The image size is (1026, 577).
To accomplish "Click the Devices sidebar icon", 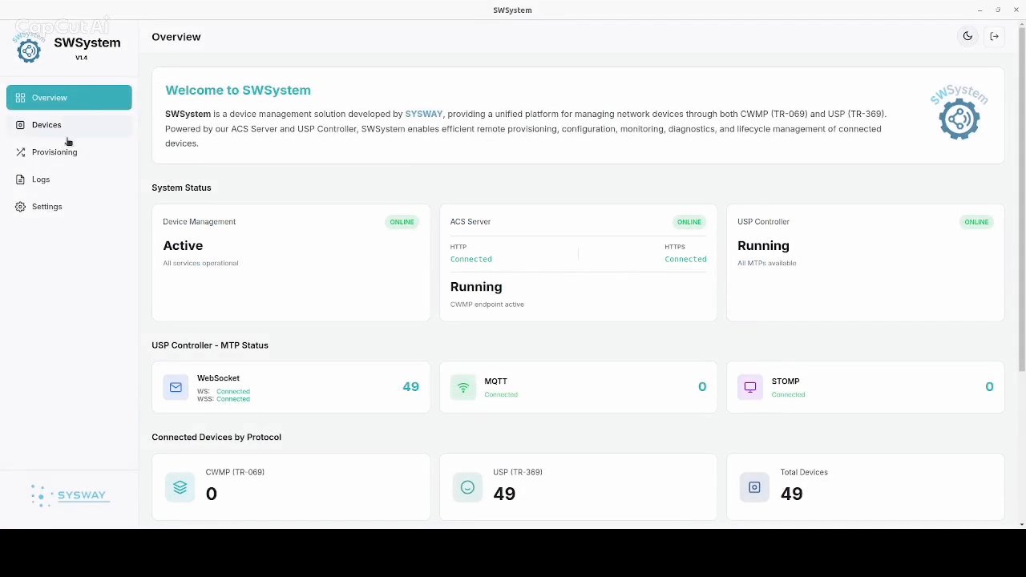I will [x=20, y=125].
